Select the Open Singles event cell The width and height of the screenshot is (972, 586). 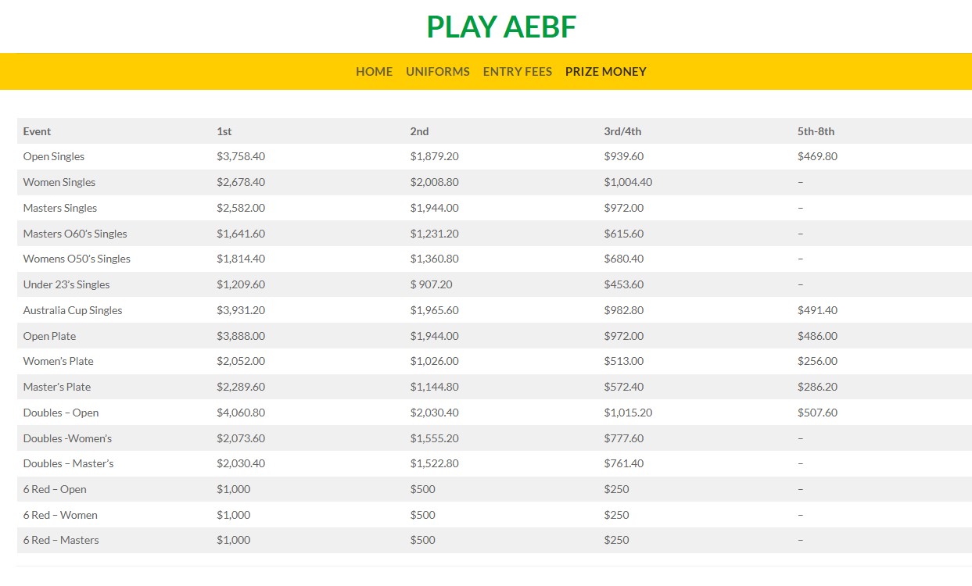pyautogui.click(x=54, y=156)
